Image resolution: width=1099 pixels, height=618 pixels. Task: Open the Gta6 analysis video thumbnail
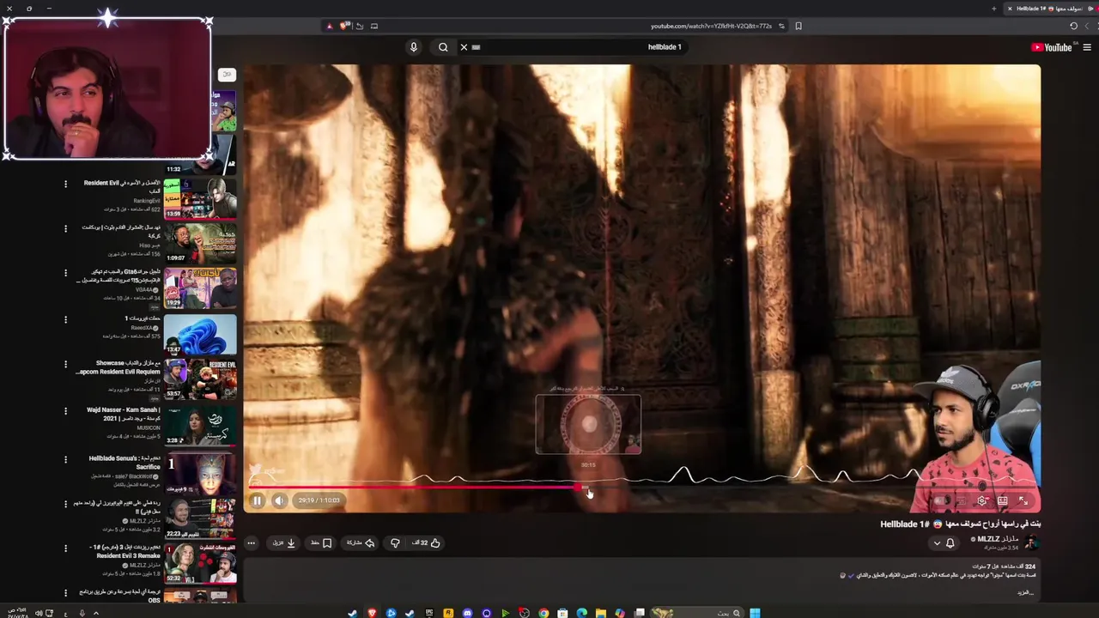coord(199,288)
